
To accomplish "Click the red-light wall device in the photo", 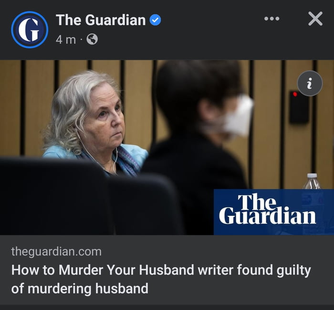I will [x=299, y=107].
